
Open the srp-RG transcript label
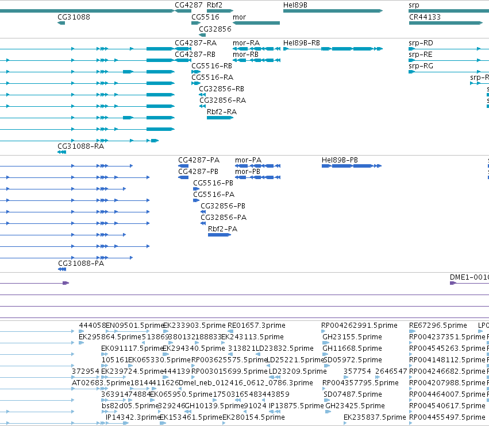[x=421, y=66]
